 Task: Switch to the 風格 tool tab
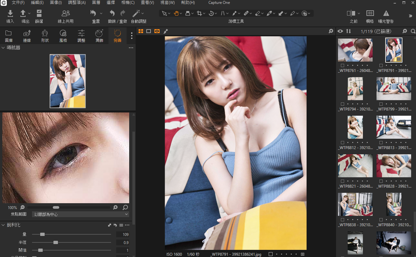point(63,36)
